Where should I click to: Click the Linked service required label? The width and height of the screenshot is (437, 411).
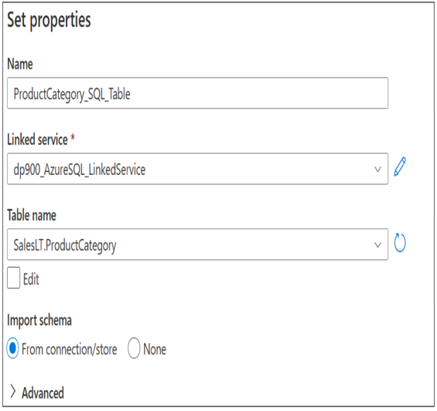click(41, 139)
